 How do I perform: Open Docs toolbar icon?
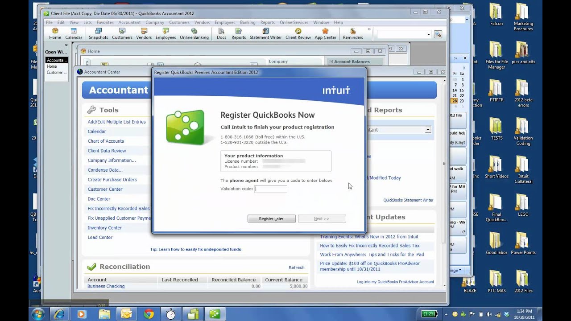pyautogui.click(x=221, y=34)
